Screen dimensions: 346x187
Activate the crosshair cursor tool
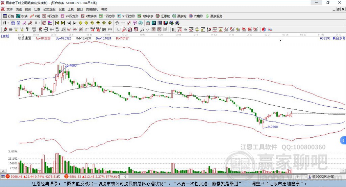click(123, 23)
